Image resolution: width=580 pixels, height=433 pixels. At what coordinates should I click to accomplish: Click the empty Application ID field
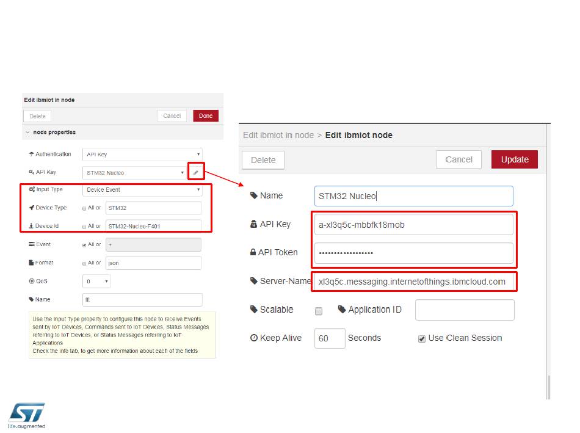point(465,310)
